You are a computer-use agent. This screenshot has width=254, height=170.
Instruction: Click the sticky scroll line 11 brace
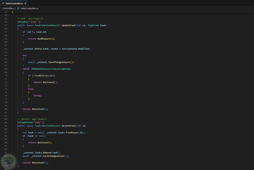pos(12,12)
